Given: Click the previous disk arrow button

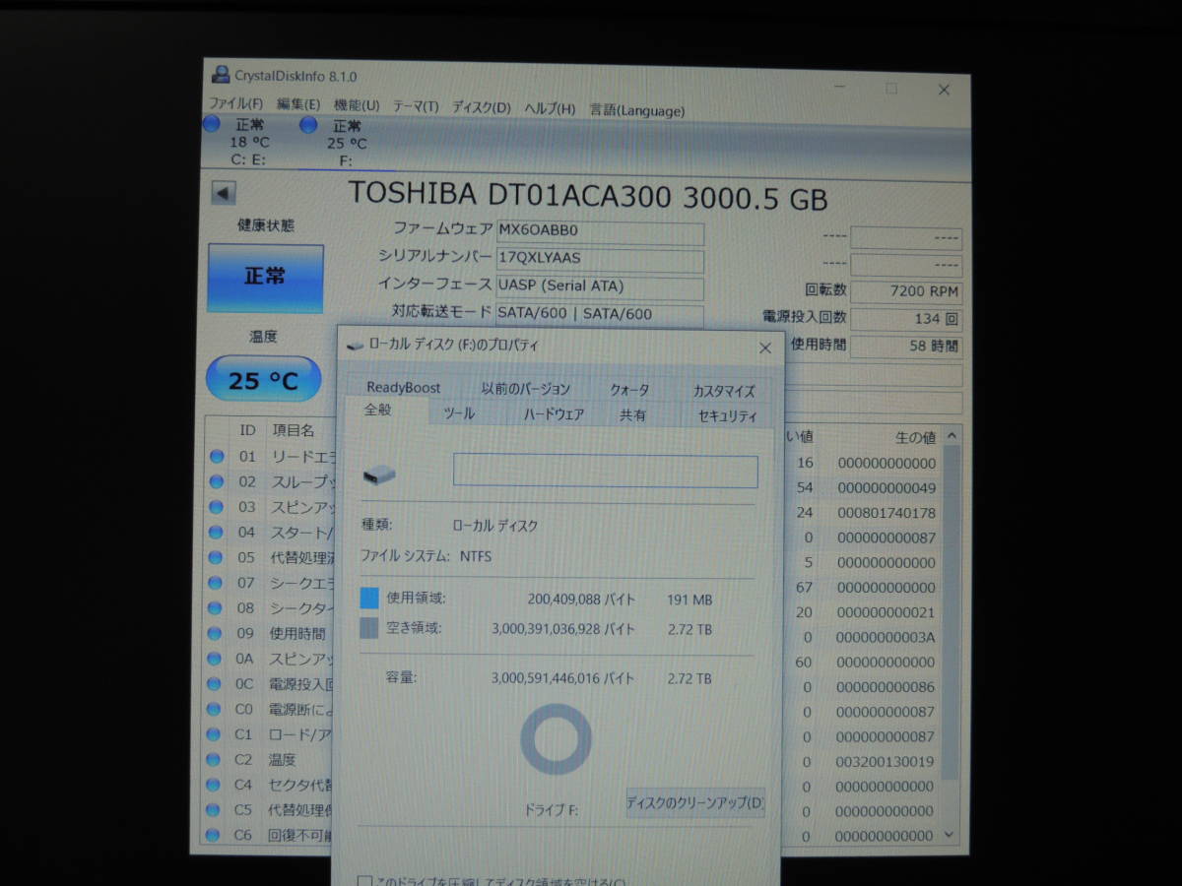Looking at the screenshot, I should [x=224, y=194].
